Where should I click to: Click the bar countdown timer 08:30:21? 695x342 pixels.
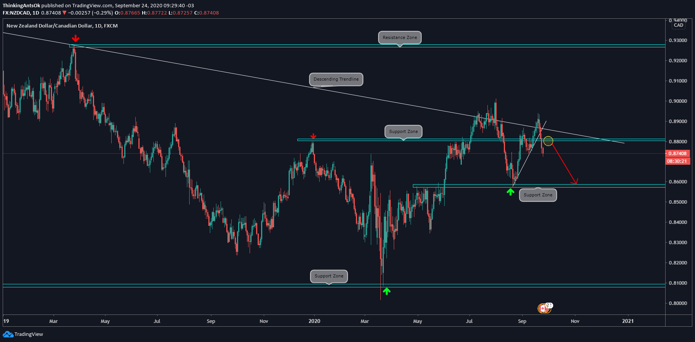(x=678, y=161)
